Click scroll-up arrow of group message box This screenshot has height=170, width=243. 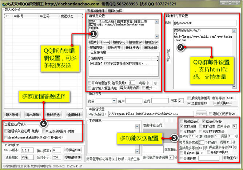coord(157,22)
